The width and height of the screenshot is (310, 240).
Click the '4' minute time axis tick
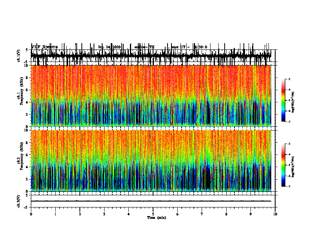point(129,214)
